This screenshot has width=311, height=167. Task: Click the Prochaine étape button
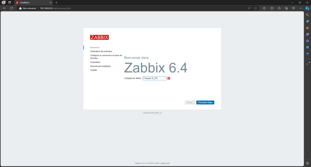coord(205,102)
